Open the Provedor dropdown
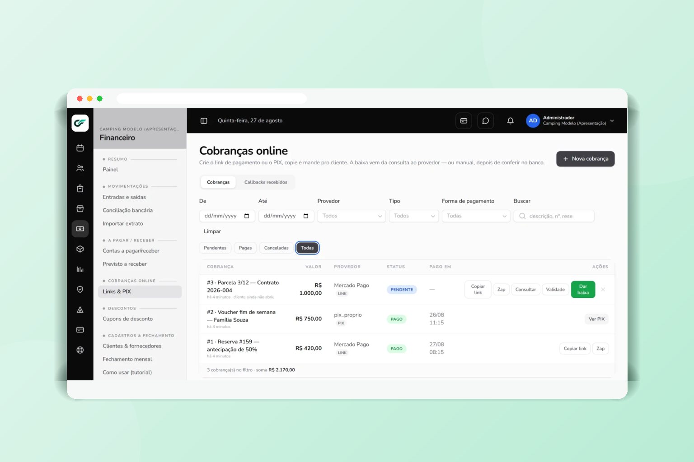The height and width of the screenshot is (462, 694). (352, 216)
